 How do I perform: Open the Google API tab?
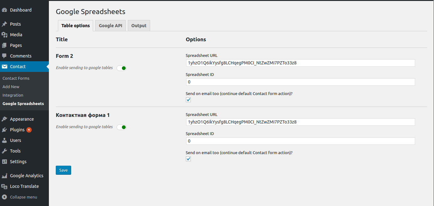click(x=111, y=26)
